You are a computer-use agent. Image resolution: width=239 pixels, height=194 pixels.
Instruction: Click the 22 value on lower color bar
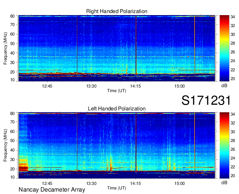coord(233,167)
